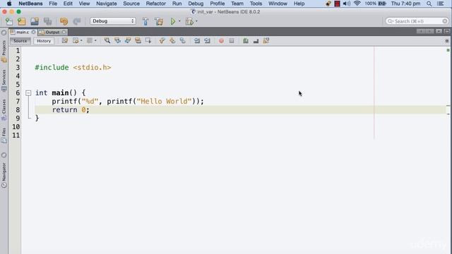Click the maximize editor window icon at tab bar right
Image resolution: width=452 pixels, height=254 pixels.
pyautogui.click(x=447, y=31)
